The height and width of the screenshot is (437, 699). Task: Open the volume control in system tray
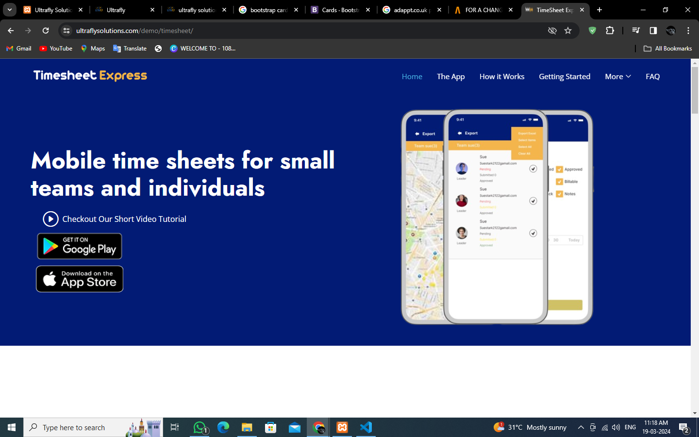pos(616,427)
